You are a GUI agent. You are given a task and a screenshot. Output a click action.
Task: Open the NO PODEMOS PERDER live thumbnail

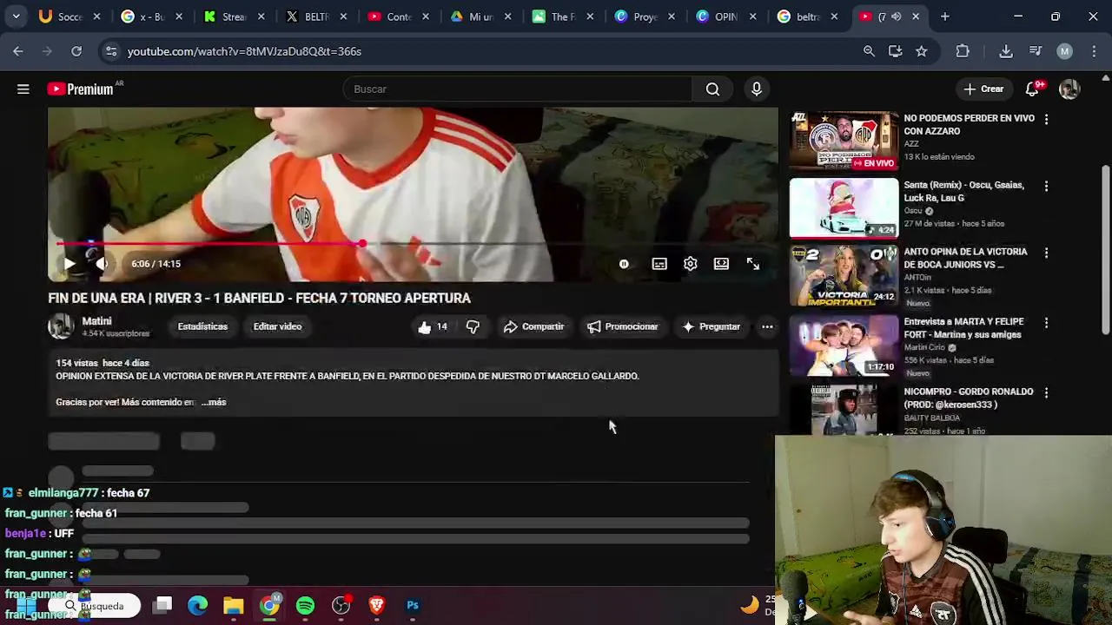click(844, 140)
